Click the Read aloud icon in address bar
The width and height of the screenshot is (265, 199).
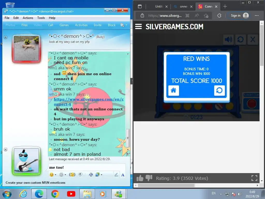click(197, 16)
